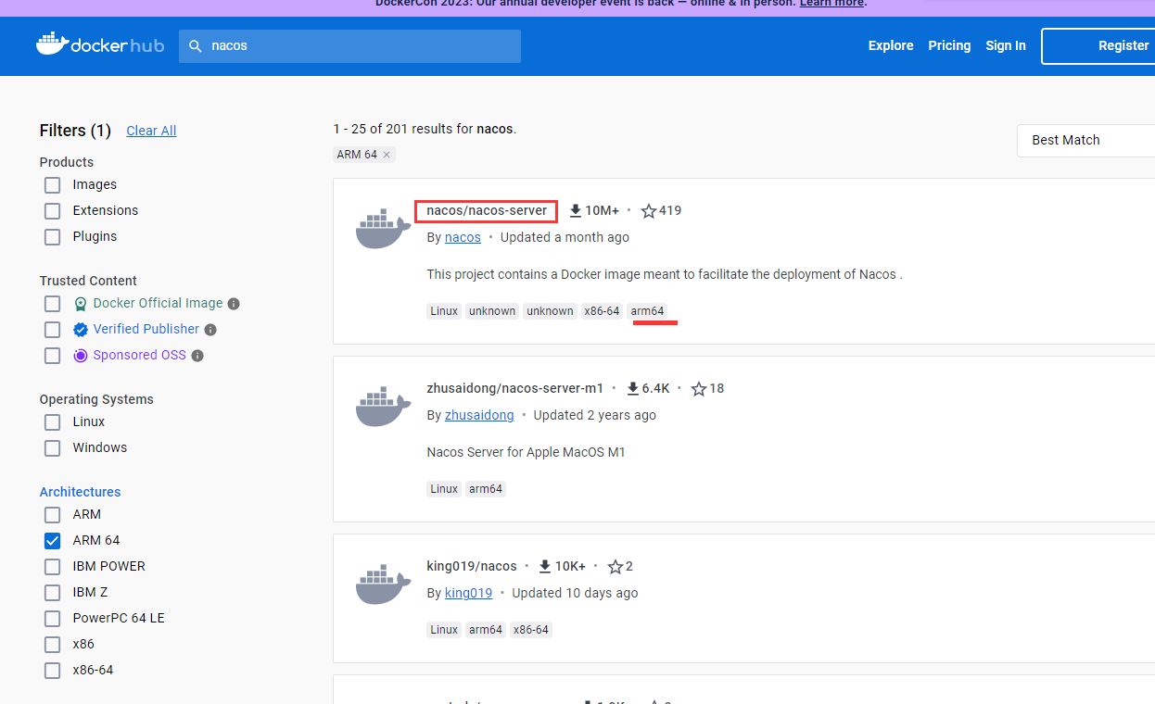Enable the Plugins product checkbox

(52, 237)
